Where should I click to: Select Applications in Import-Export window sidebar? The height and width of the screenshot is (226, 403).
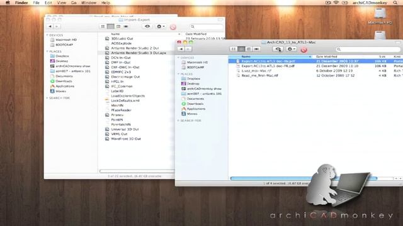pyautogui.click(x=65, y=86)
